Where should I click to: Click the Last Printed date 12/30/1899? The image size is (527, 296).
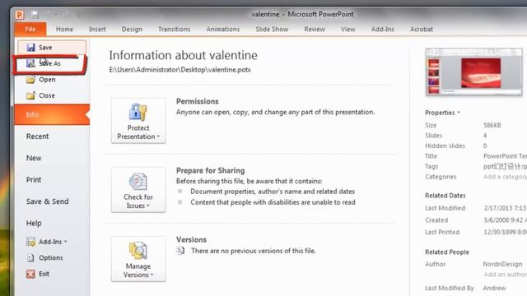[505, 232]
